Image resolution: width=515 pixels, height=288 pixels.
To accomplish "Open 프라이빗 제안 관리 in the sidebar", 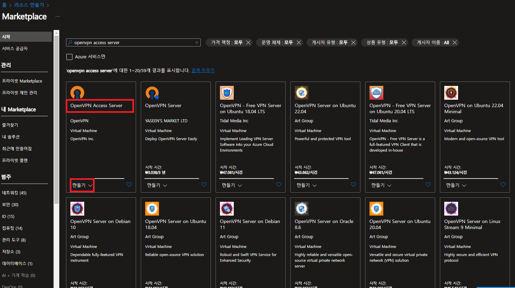I will 20,93.
